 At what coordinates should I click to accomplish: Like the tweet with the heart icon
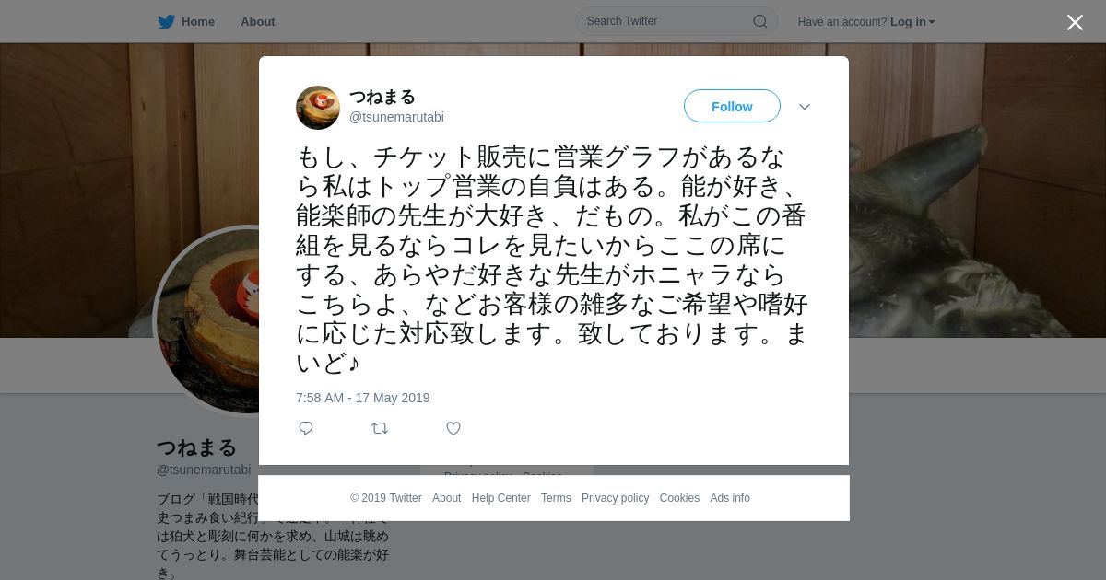(x=453, y=428)
